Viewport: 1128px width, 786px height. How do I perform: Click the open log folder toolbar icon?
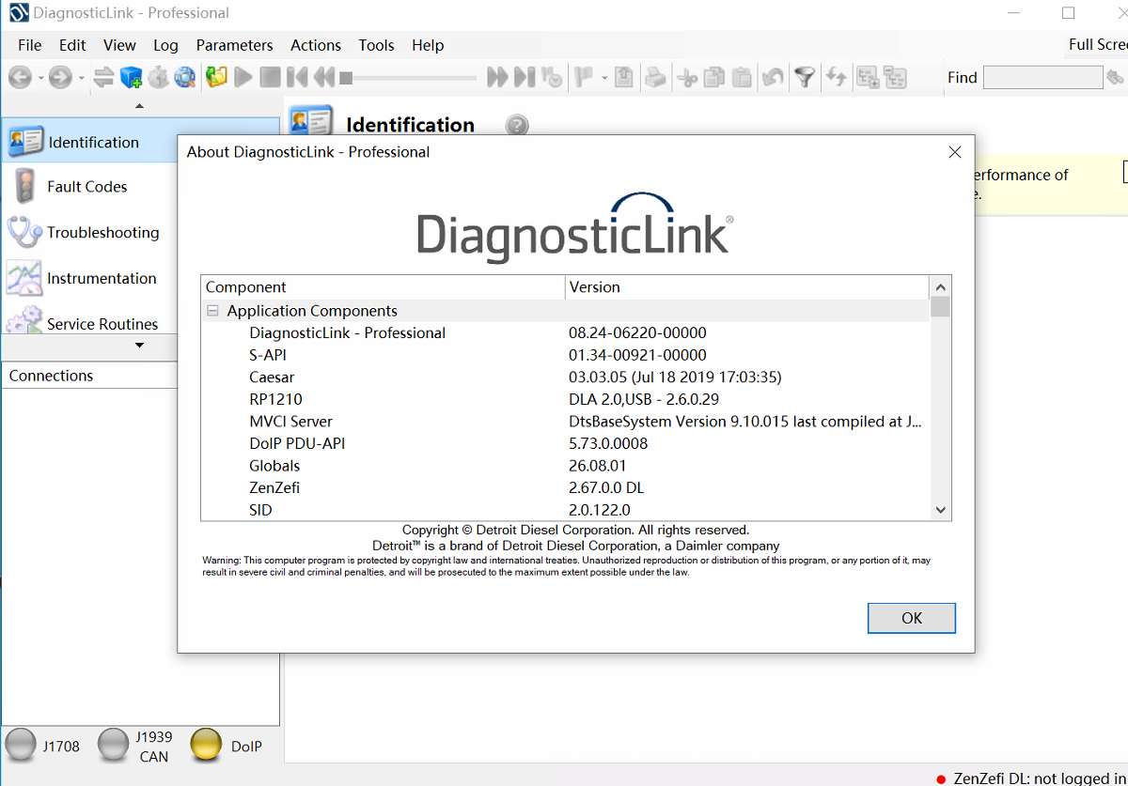(x=217, y=77)
